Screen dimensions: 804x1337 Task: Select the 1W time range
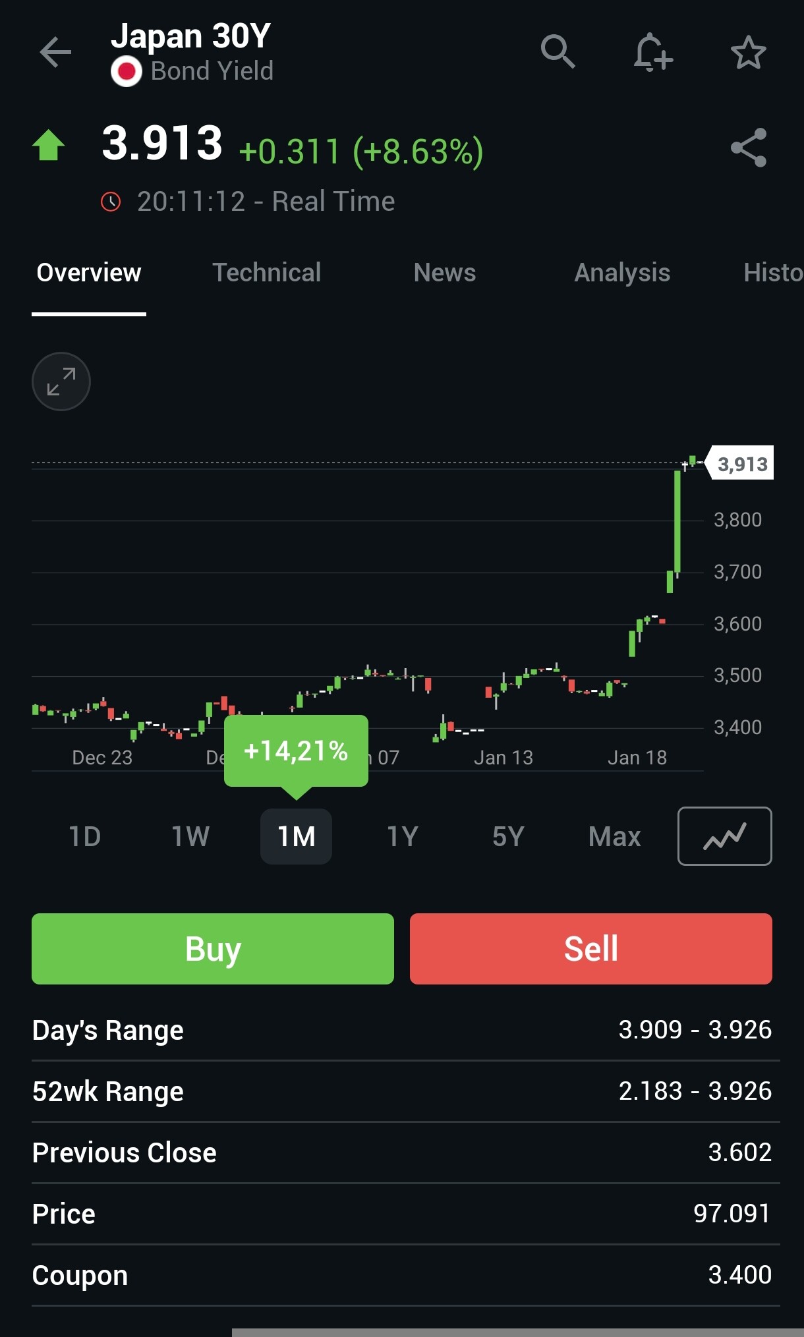click(190, 837)
